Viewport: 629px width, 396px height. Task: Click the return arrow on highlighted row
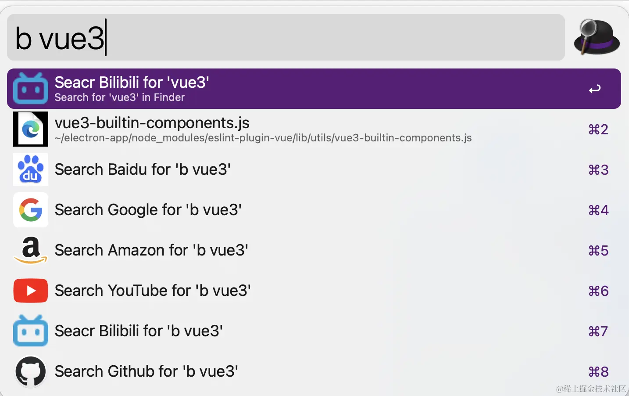pyautogui.click(x=595, y=89)
